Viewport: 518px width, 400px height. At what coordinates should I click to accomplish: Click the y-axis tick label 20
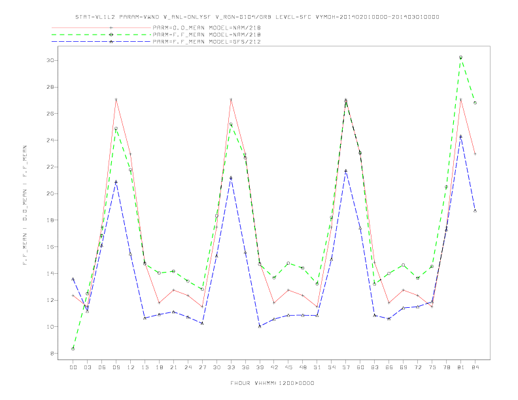[50, 193]
